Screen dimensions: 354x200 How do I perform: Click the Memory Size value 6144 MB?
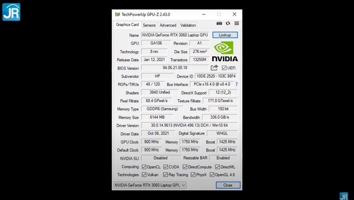tap(157, 117)
